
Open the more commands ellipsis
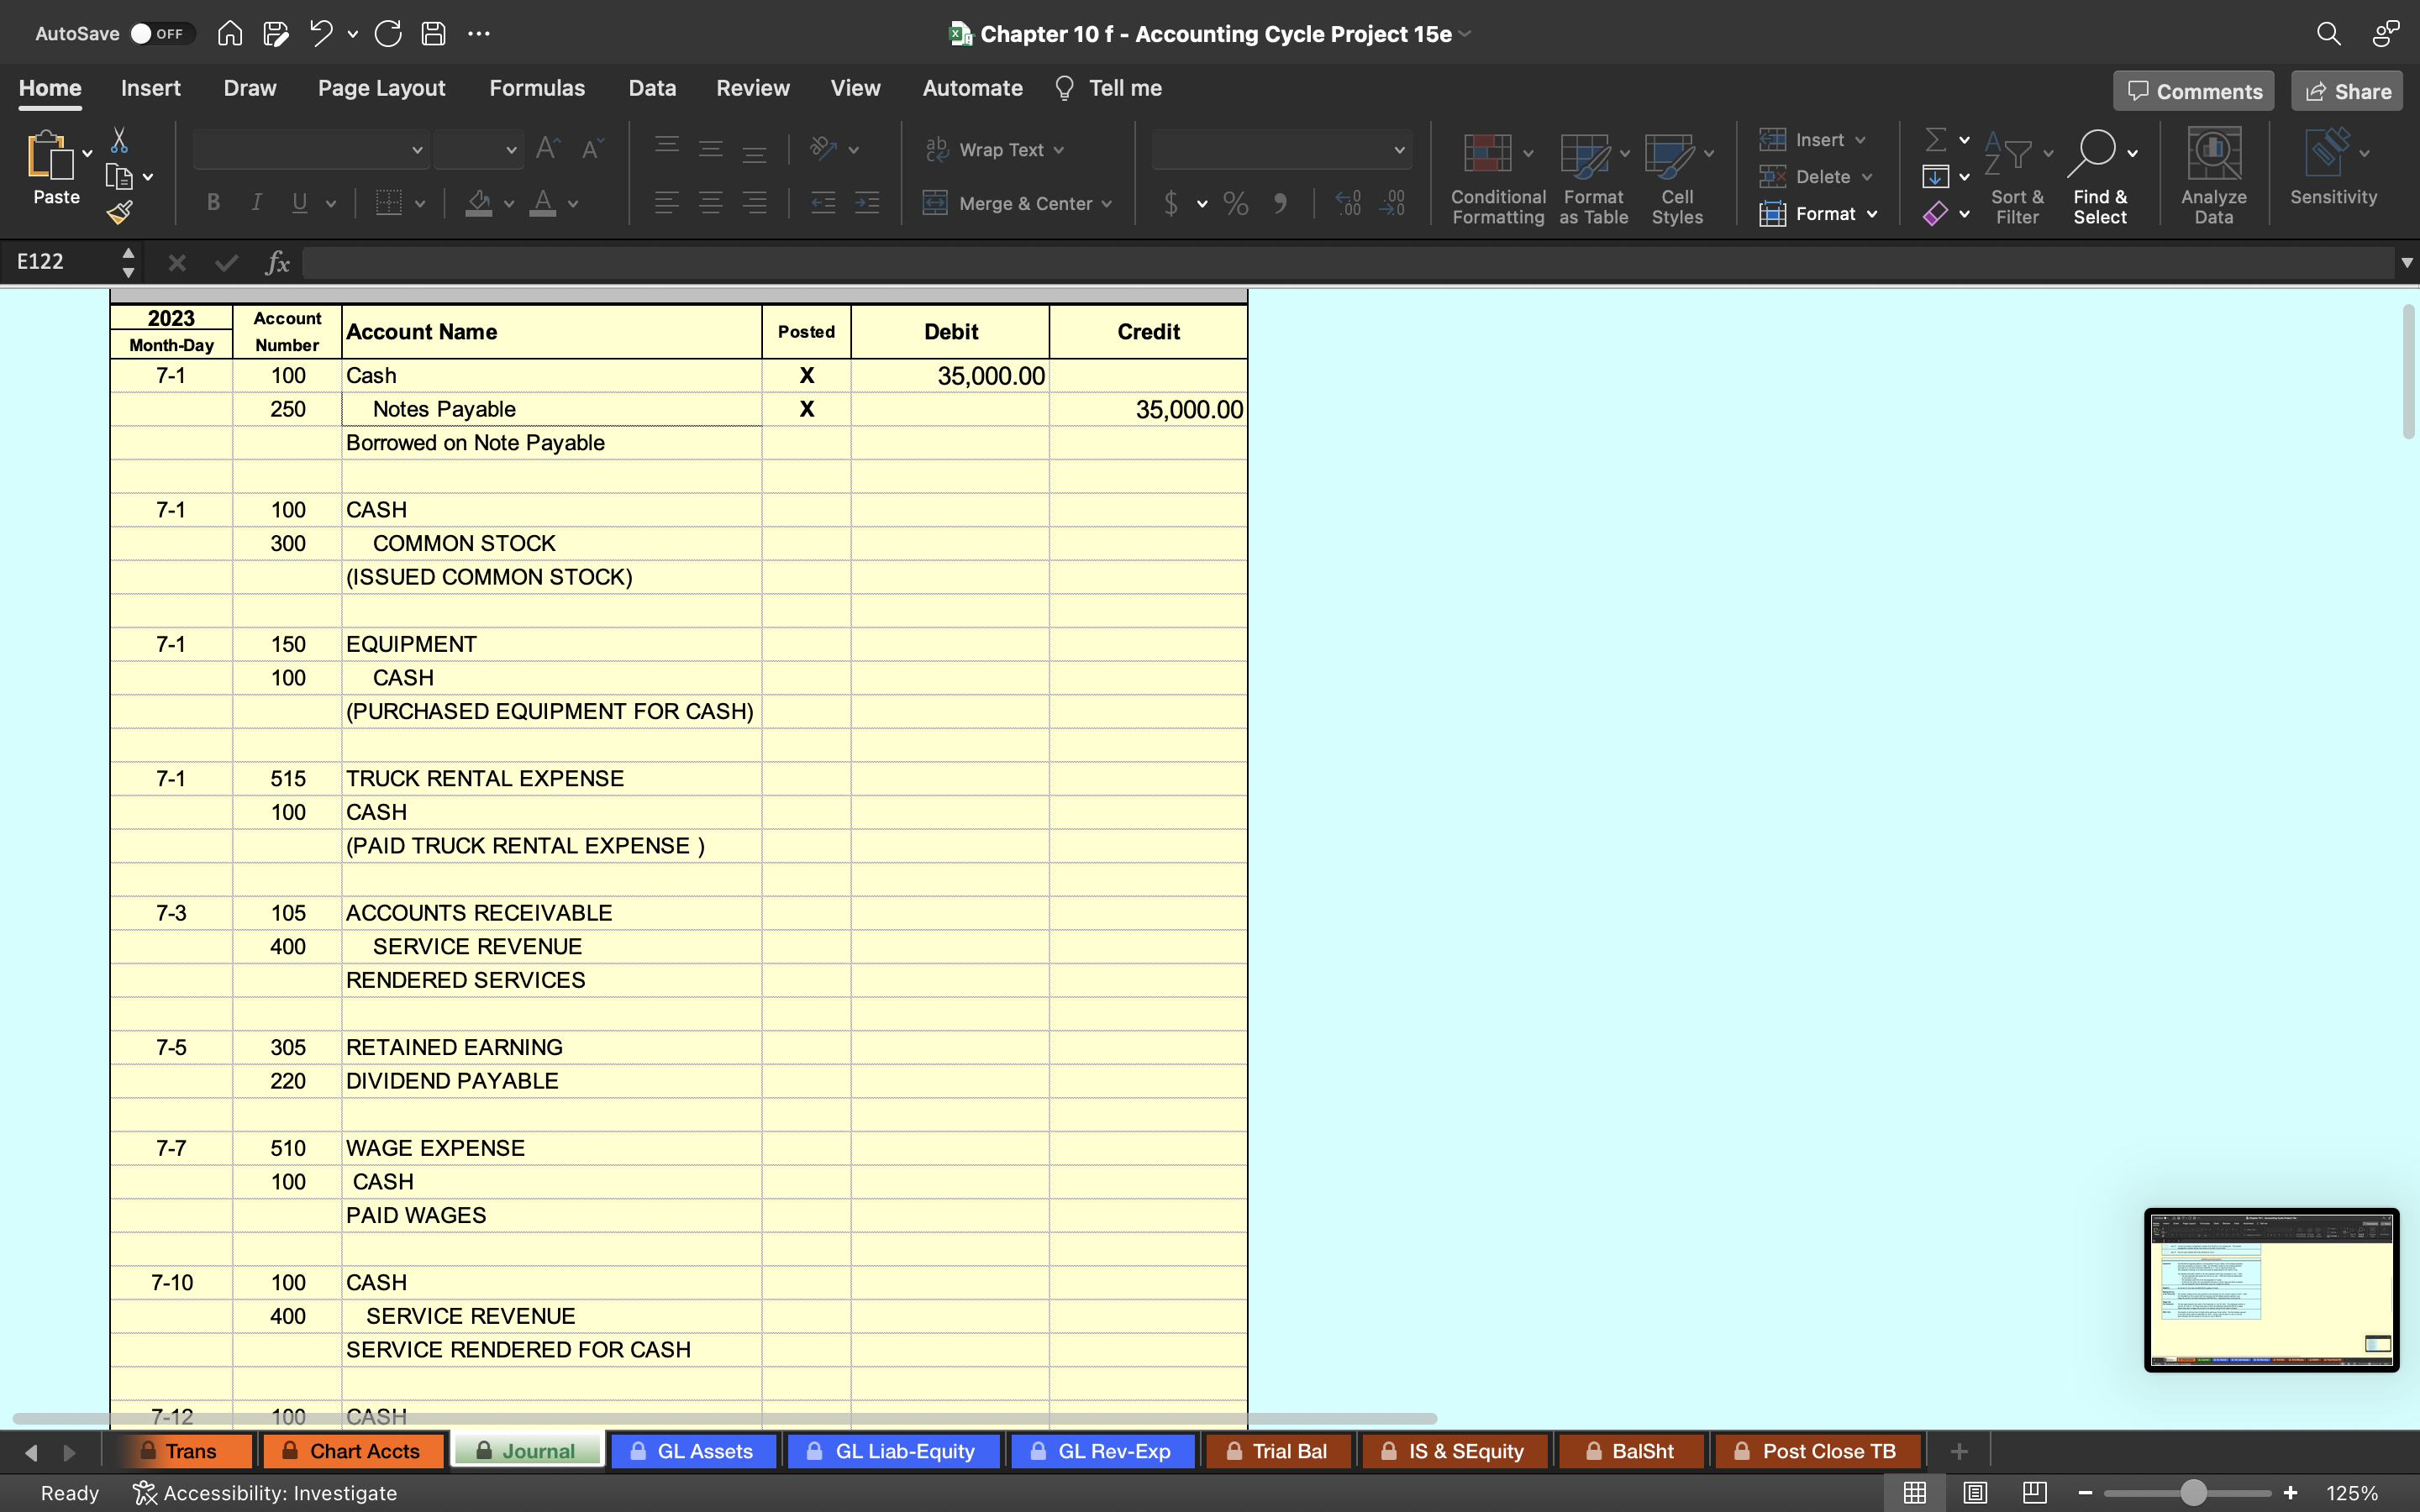pyautogui.click(x=479, y=34)
